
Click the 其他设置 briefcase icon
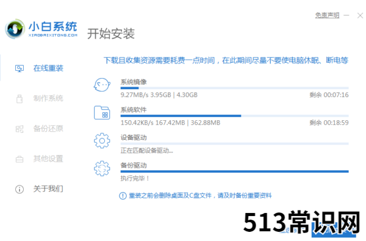point(20,159)
